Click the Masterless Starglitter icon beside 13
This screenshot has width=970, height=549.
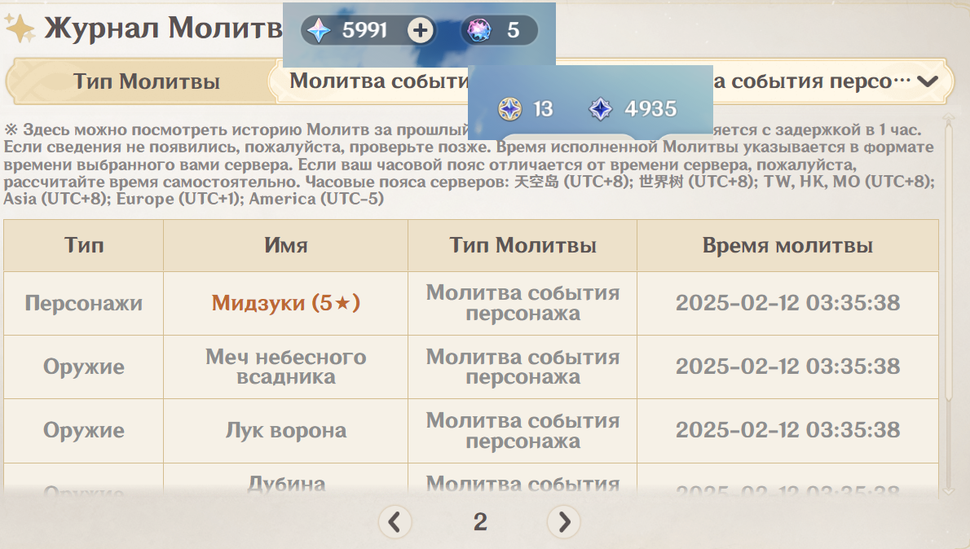point(509,109)
